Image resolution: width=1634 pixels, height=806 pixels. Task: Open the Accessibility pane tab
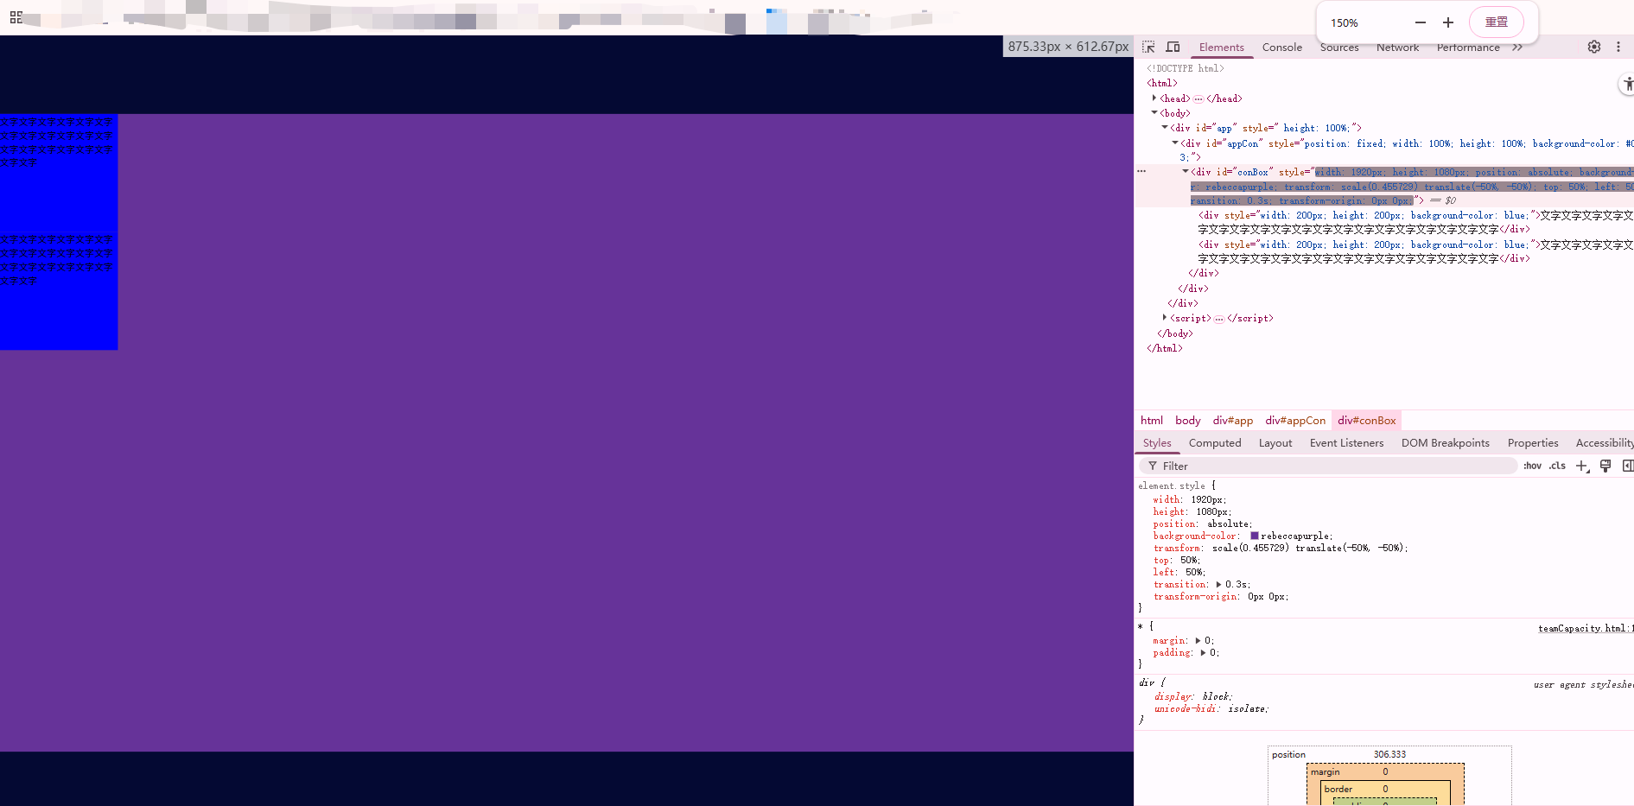click(x=1605, y=443)
